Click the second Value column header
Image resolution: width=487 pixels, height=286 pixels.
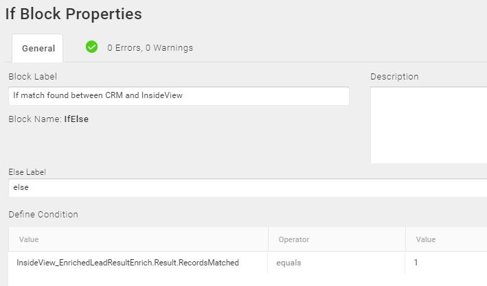[446, 239]
